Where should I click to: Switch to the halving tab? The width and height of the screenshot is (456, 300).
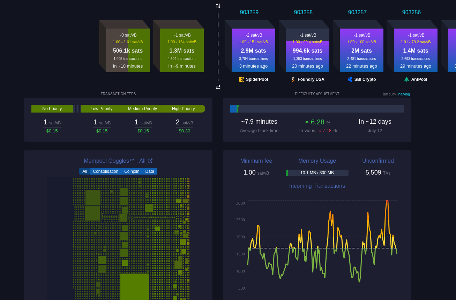404,94
